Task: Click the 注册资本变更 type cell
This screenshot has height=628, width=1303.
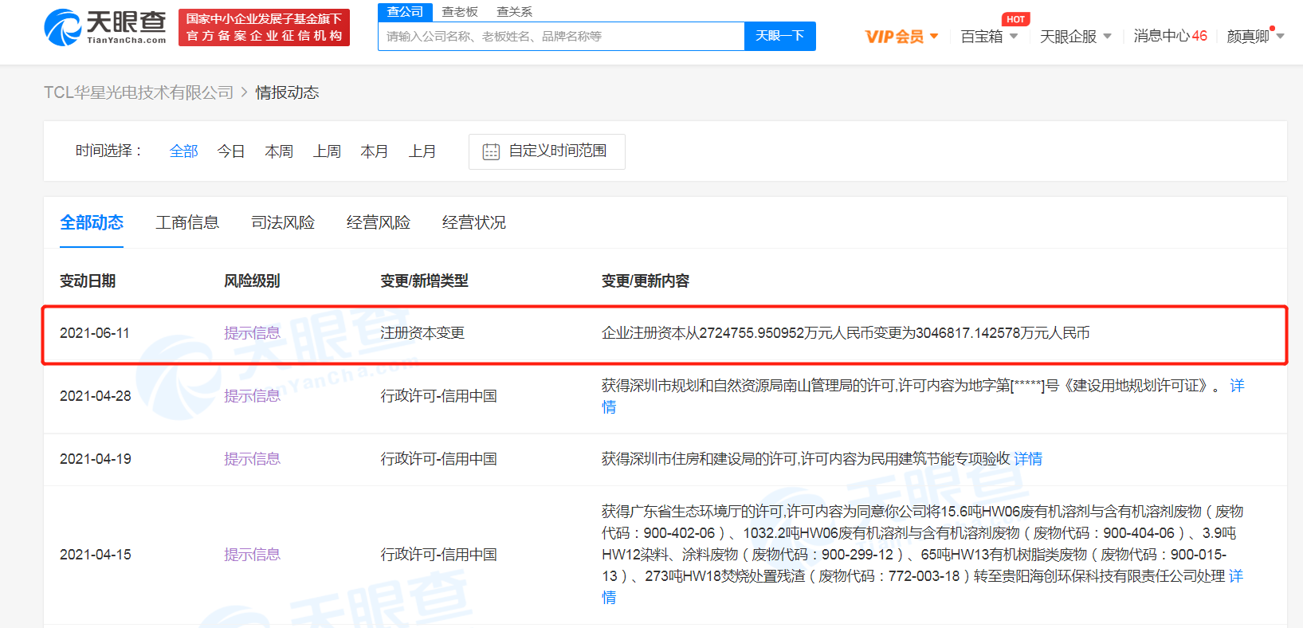Action: pos(422,333)
